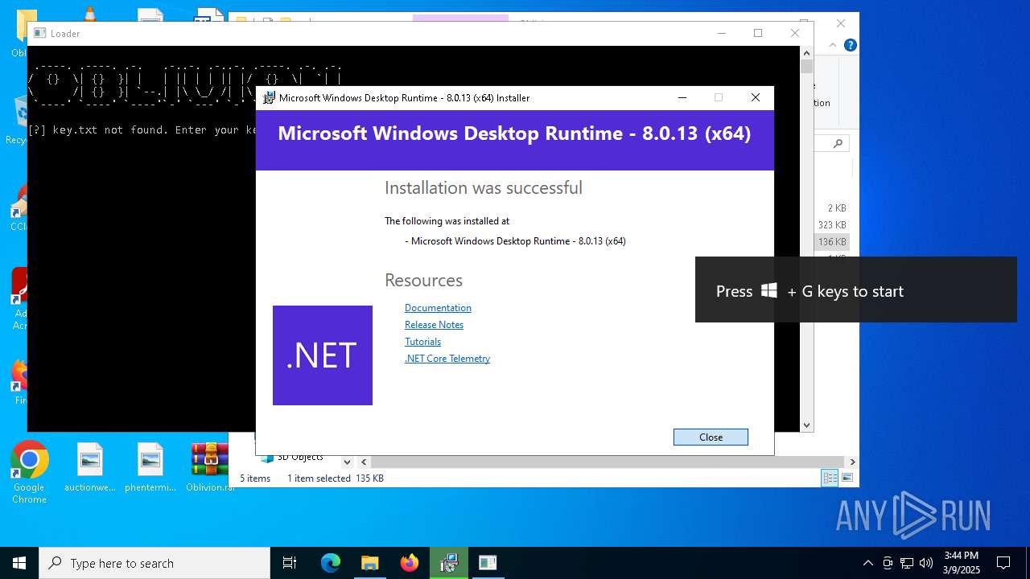Click the Loader console window icon
Image resolution: width=1030 pixels, height=579 pixels.
coord(39,34)
